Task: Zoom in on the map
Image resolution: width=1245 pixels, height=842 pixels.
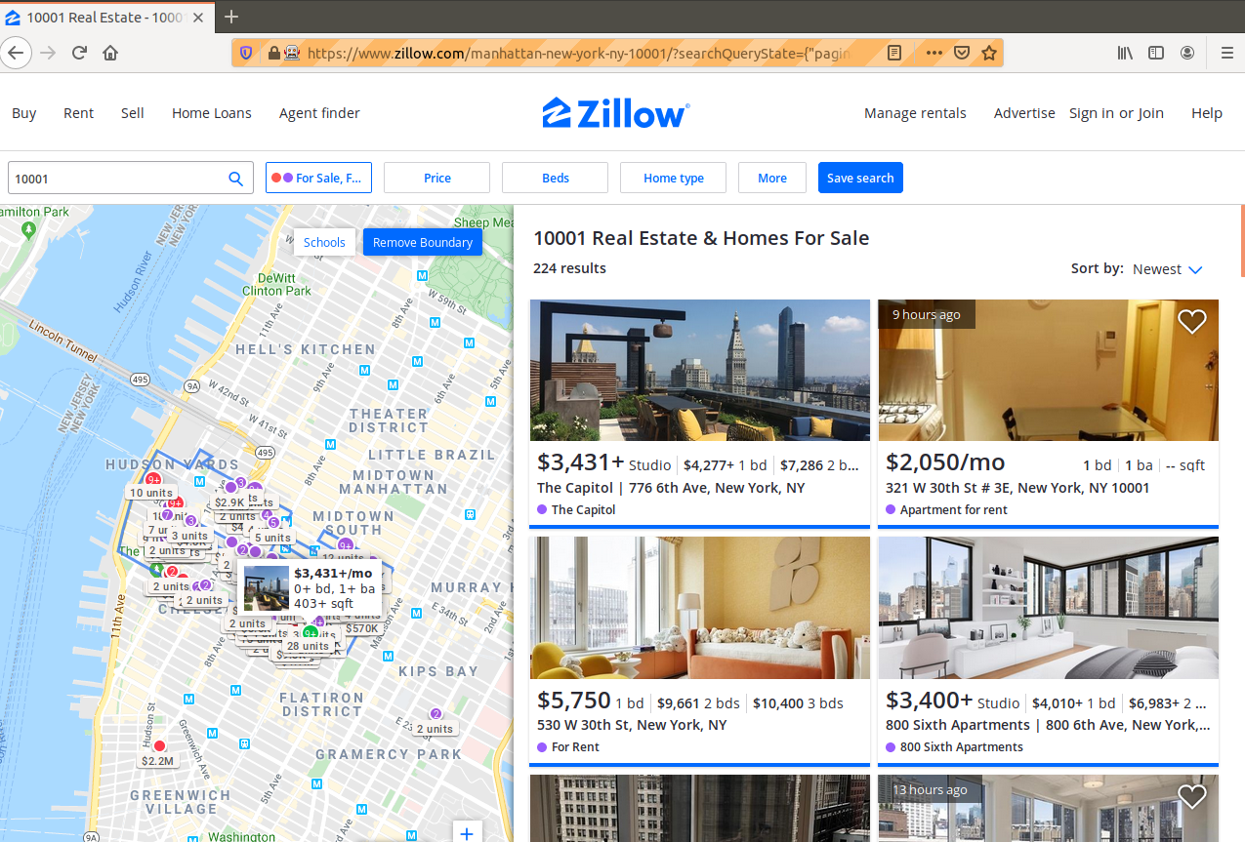Action: pyautogui.click(x=467, y=832)
